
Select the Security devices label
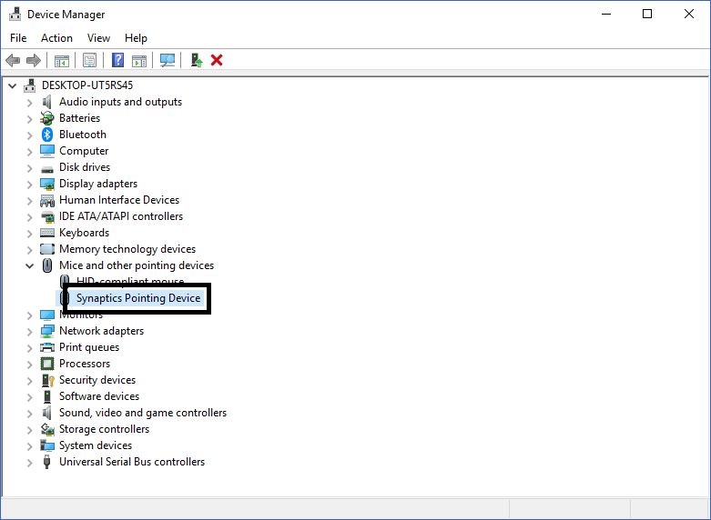click(97, 380)
